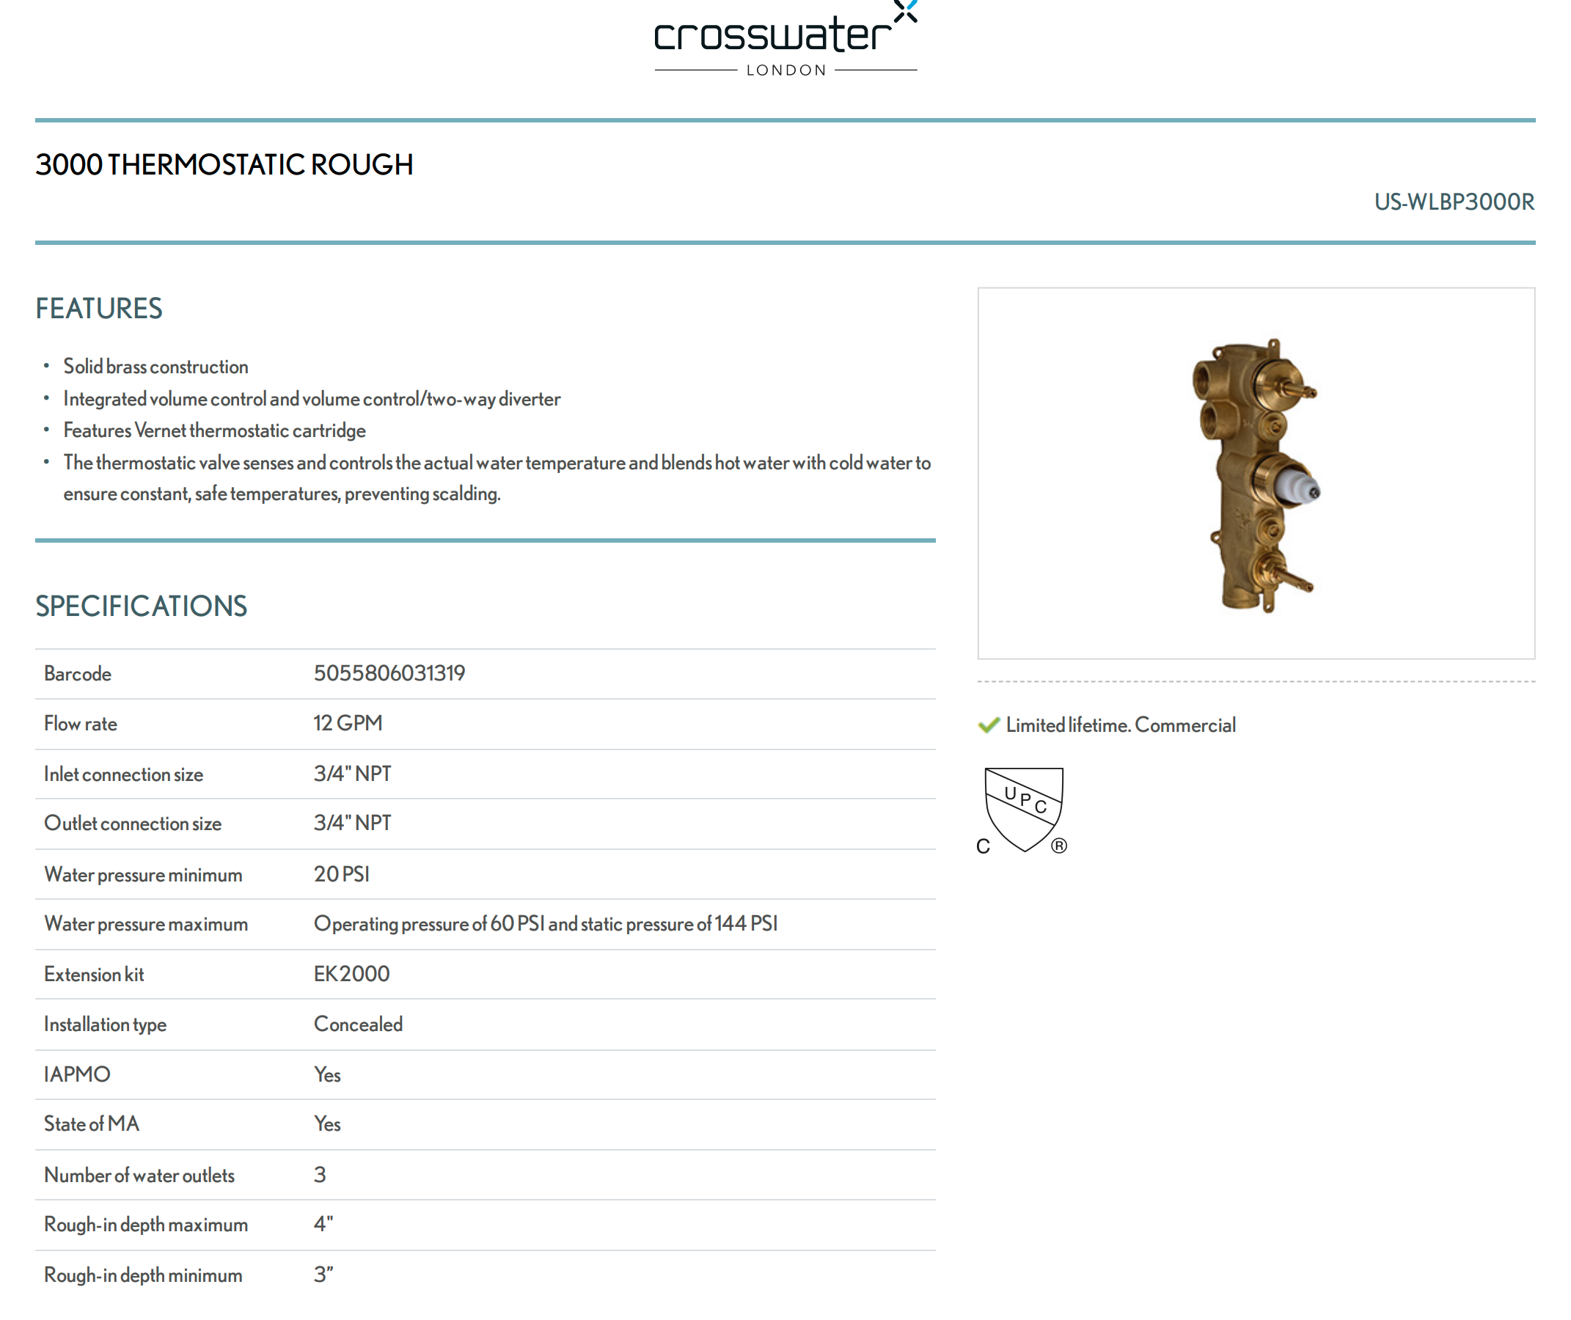The height and width of the screenshot is (1320, 1571).
Task: Click the Water pressure maximum value text
Action: click(x=545, y=924)
